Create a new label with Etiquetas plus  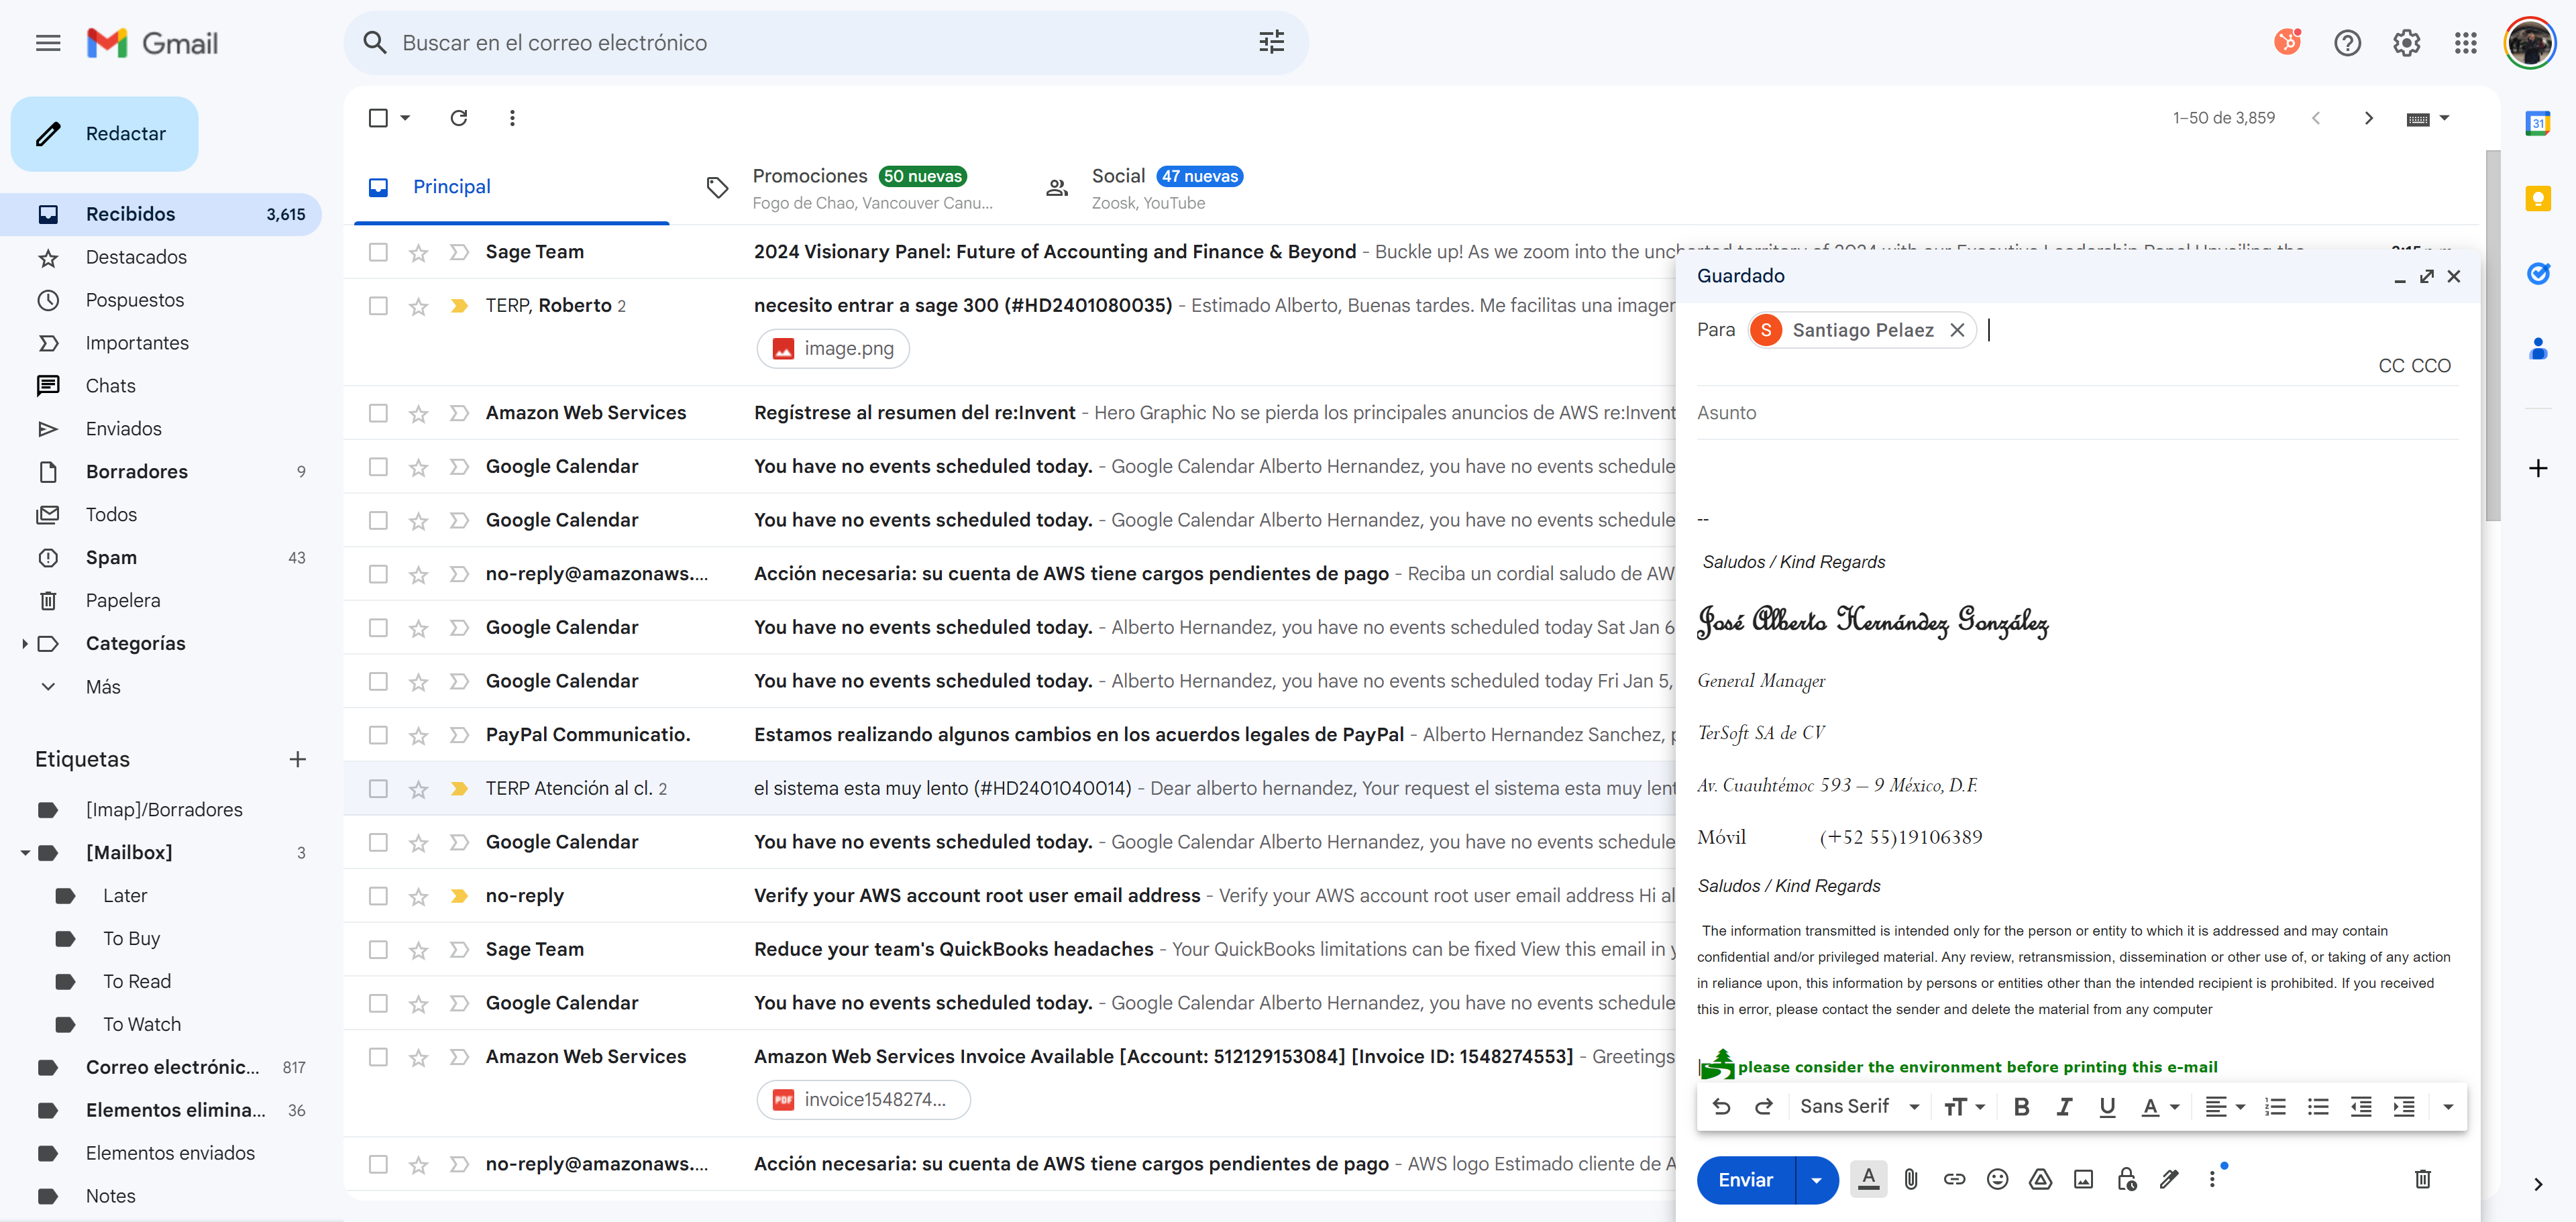297,759
